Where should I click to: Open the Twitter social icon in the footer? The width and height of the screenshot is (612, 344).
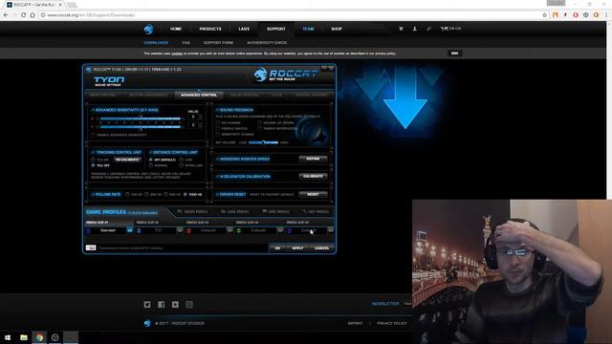click(x=147, y=304)
